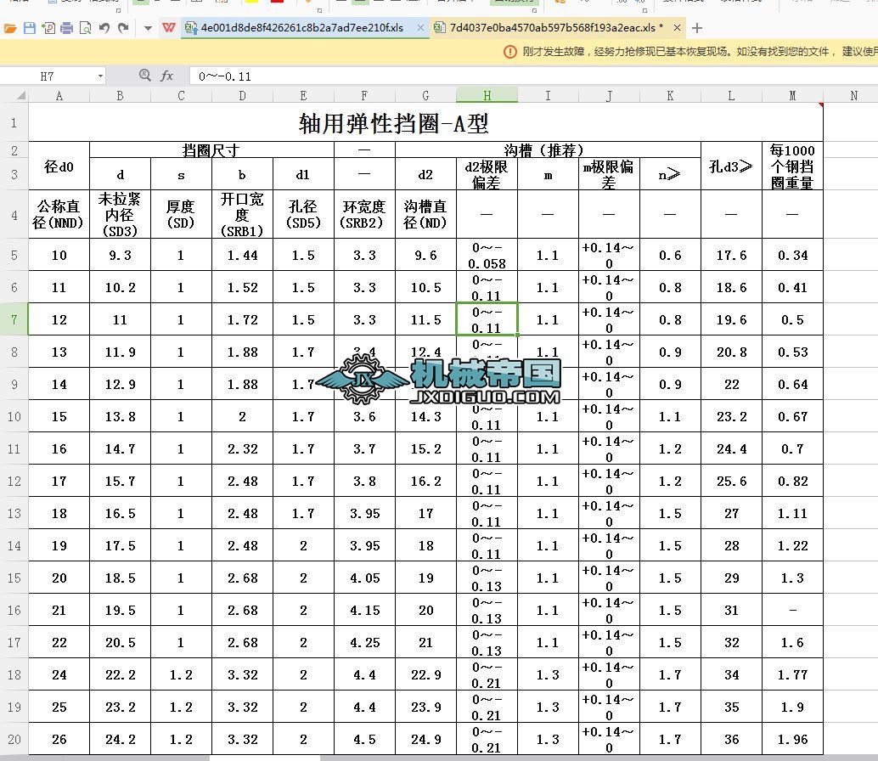Select row 20 header
Viewport: 878px width, 761px height.
coord(14,739)
